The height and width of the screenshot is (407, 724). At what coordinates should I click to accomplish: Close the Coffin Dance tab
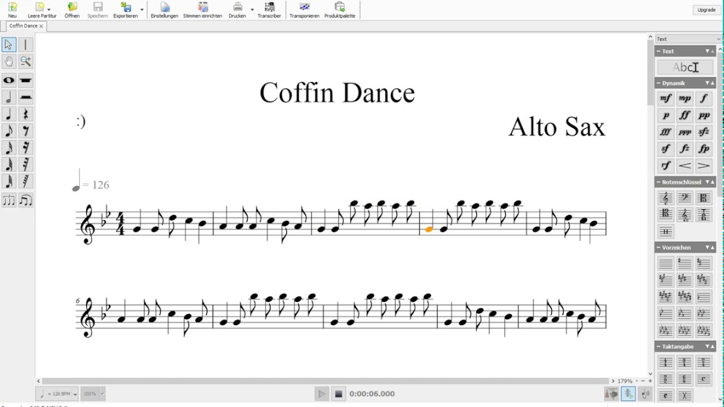click(x=41, y=26)
